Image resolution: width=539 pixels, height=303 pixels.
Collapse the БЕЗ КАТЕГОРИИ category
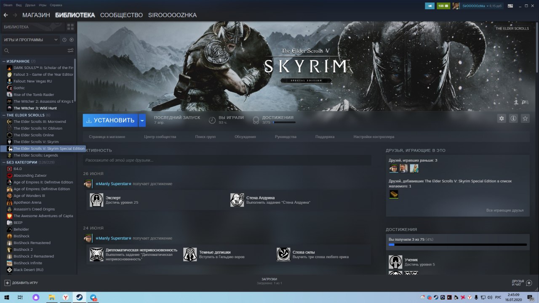coord(4,162)
